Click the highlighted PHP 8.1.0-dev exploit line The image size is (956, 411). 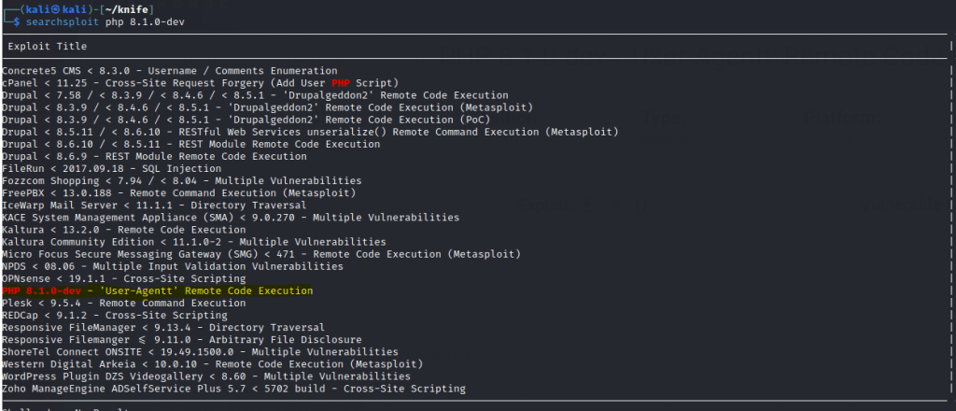coord(157,291)
